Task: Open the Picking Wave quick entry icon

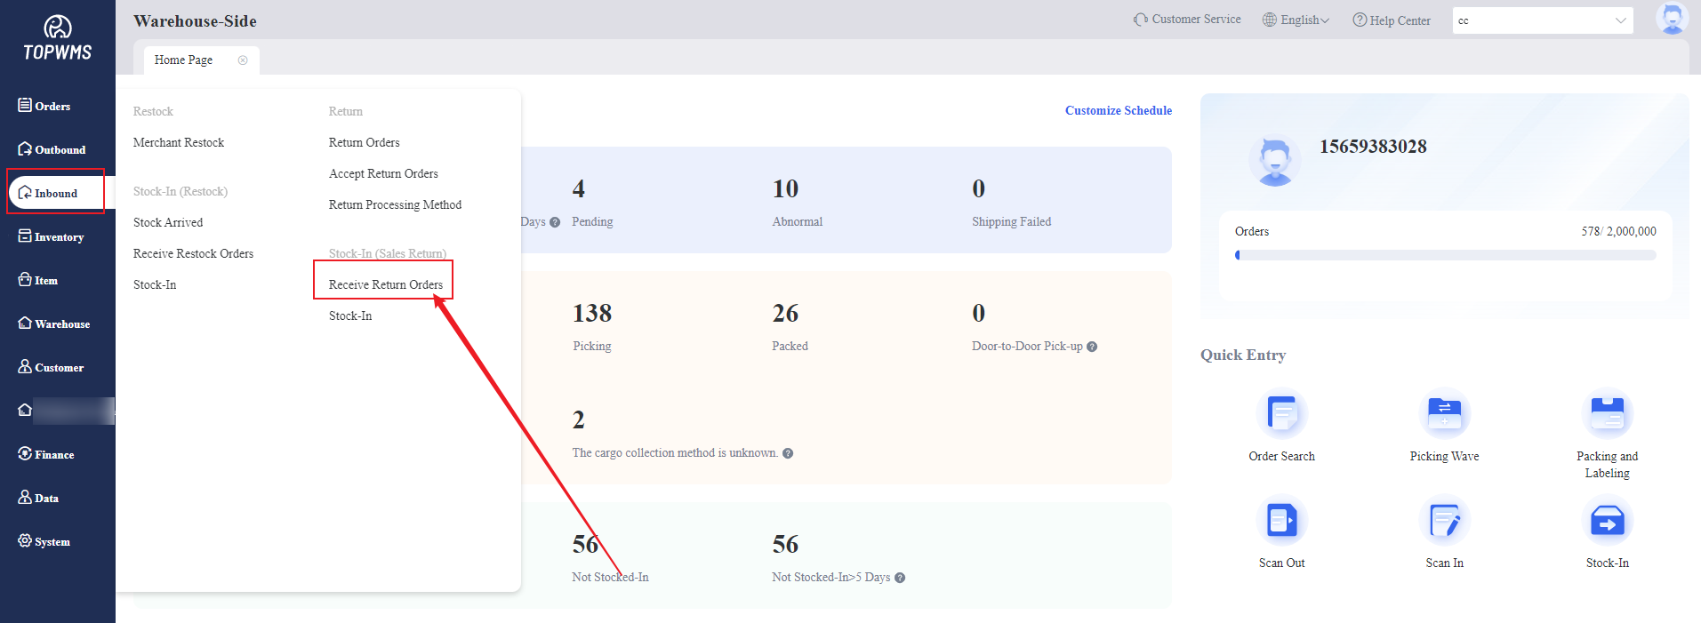Action: pos(1444,415)
